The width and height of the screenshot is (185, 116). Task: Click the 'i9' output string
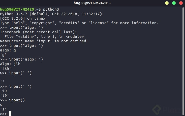tap(5, 96)
